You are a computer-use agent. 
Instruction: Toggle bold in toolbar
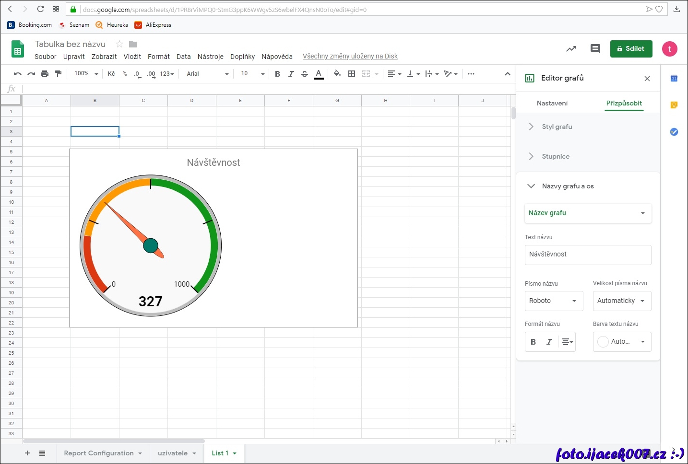[277, 74]
